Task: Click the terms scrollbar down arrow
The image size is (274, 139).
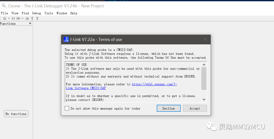Action: pyautogui.click(x=204, y=100)
